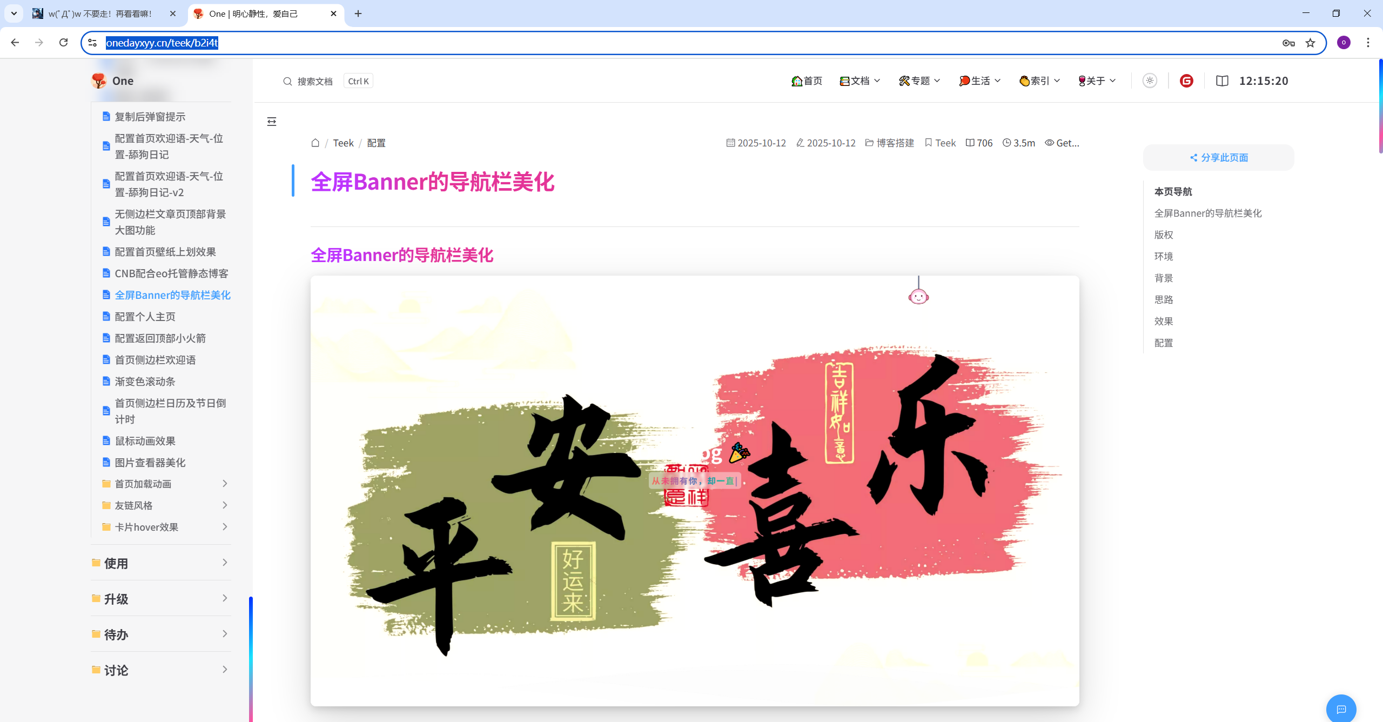
Task: Open the 文档 dropdown menu
Action: [x=860, y=81]
